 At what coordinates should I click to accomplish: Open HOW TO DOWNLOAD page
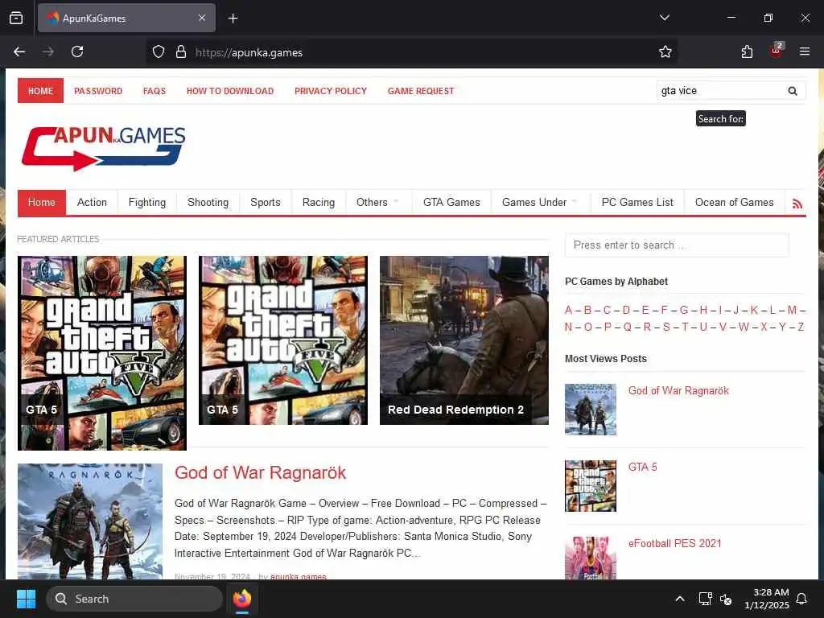coord(230,91)
